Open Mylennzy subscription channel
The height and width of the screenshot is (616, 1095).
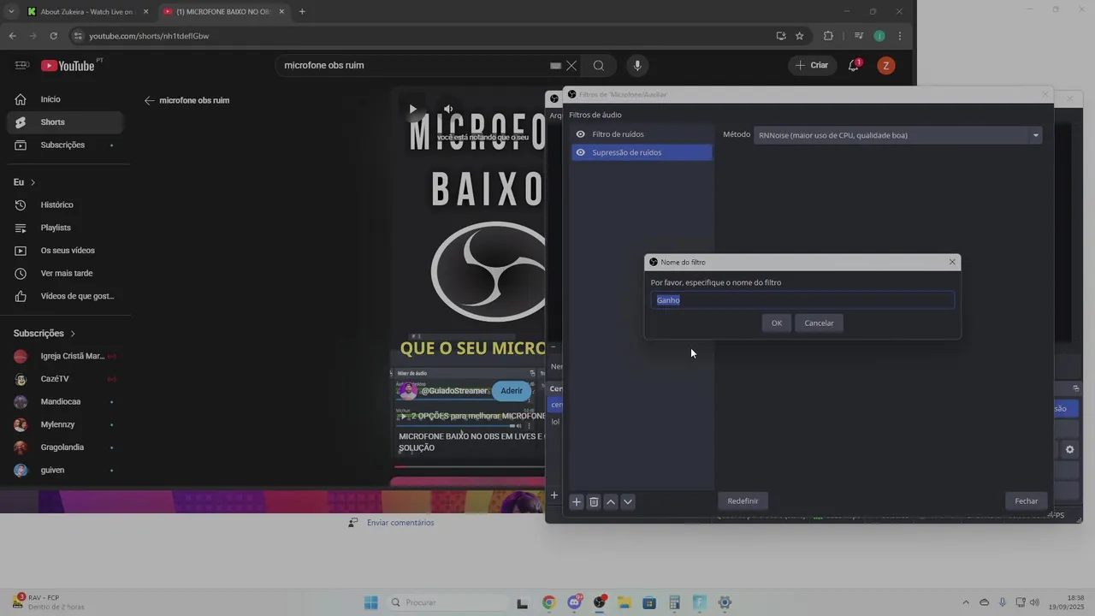coord(65,424)
